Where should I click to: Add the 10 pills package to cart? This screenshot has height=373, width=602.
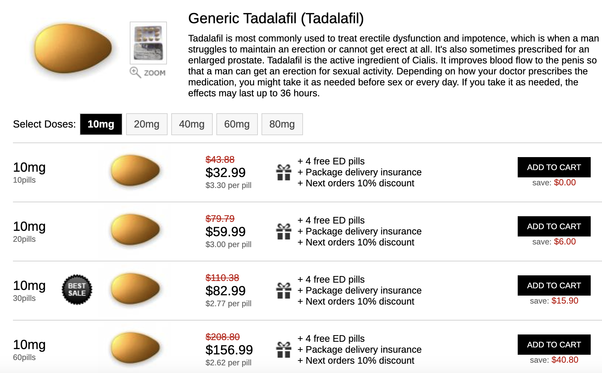554,167
